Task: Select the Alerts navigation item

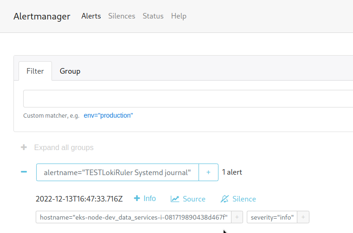Action: pos(91,16)
